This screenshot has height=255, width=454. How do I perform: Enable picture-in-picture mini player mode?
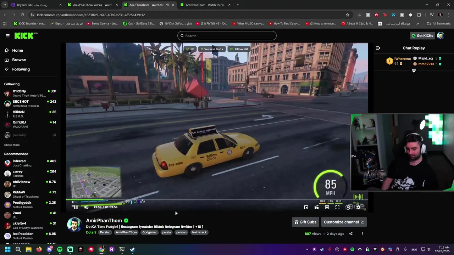(306, 208)
